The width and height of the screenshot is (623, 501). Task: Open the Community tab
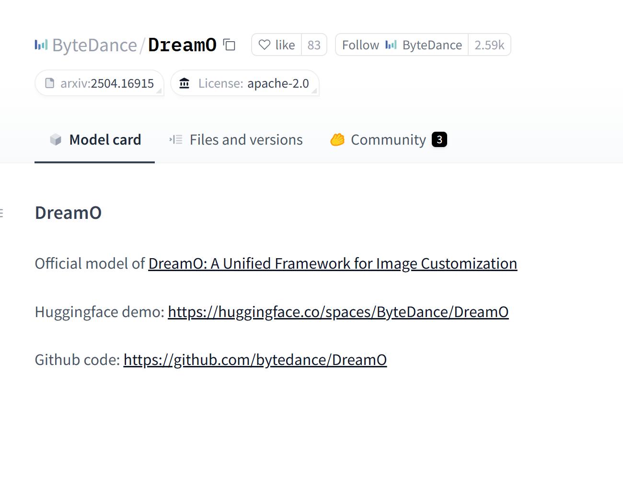(388, 139)
